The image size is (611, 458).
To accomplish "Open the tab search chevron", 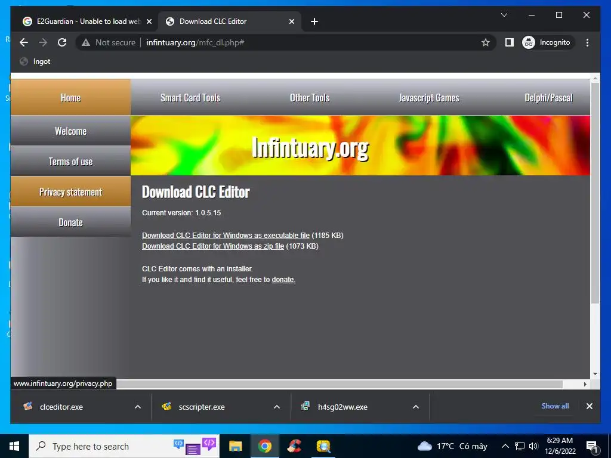I will tap(504, 15).
